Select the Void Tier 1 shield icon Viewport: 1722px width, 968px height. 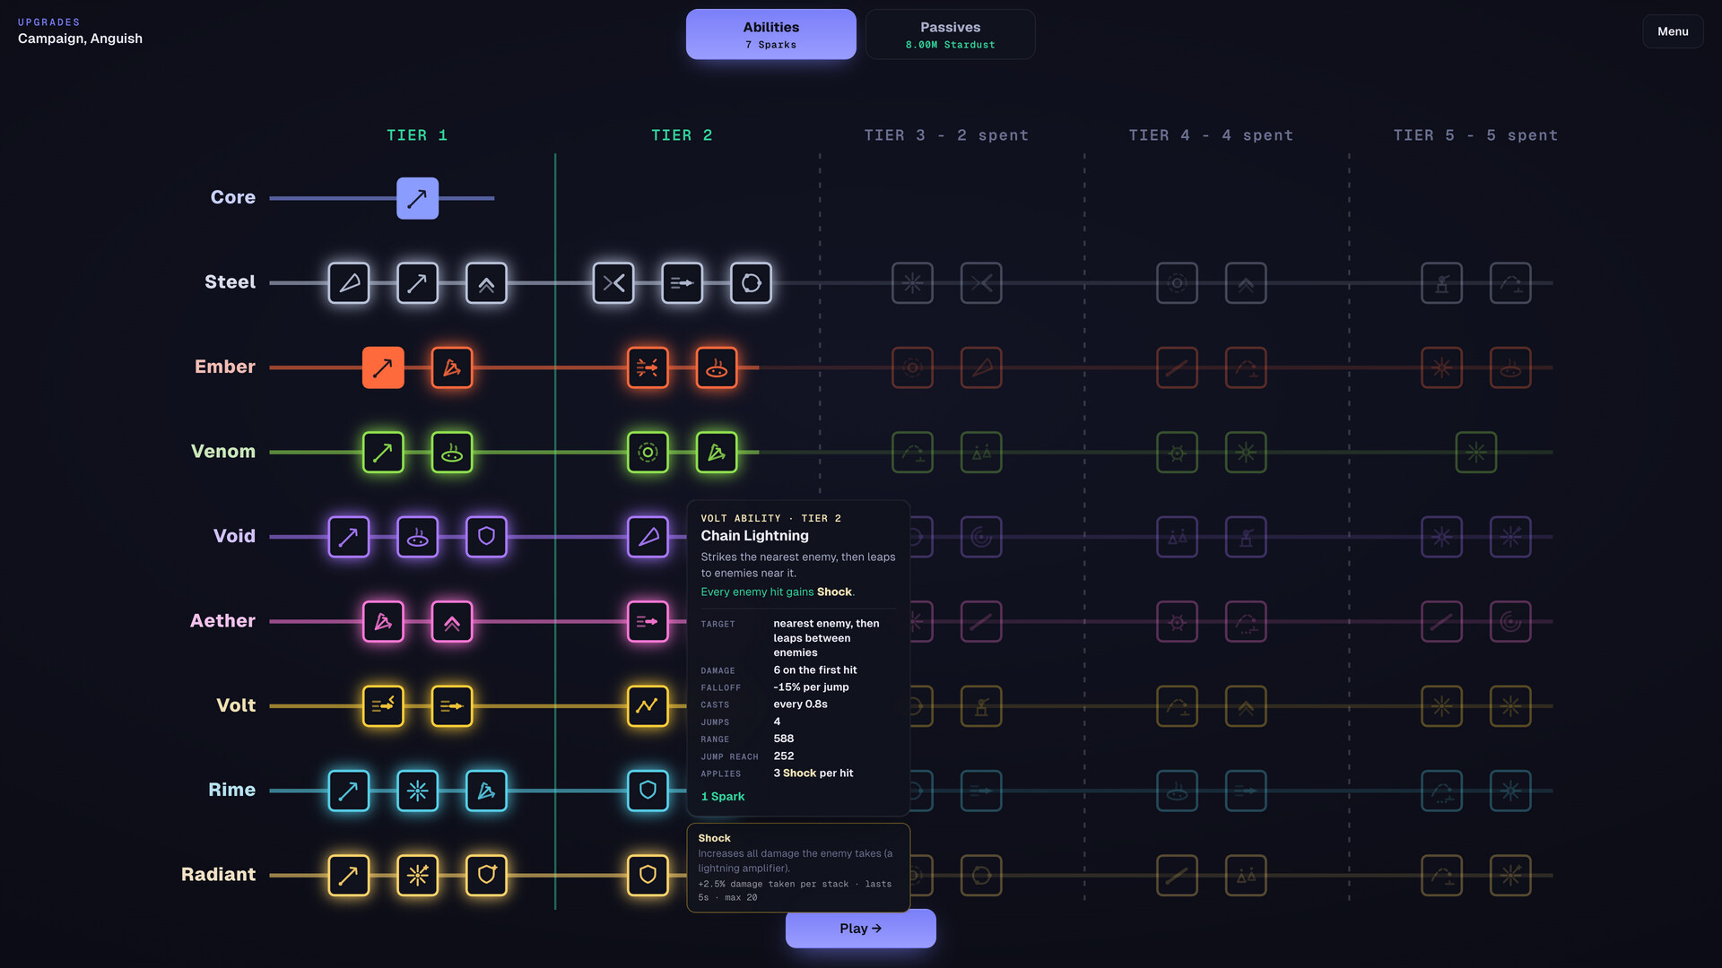(486, 537)
